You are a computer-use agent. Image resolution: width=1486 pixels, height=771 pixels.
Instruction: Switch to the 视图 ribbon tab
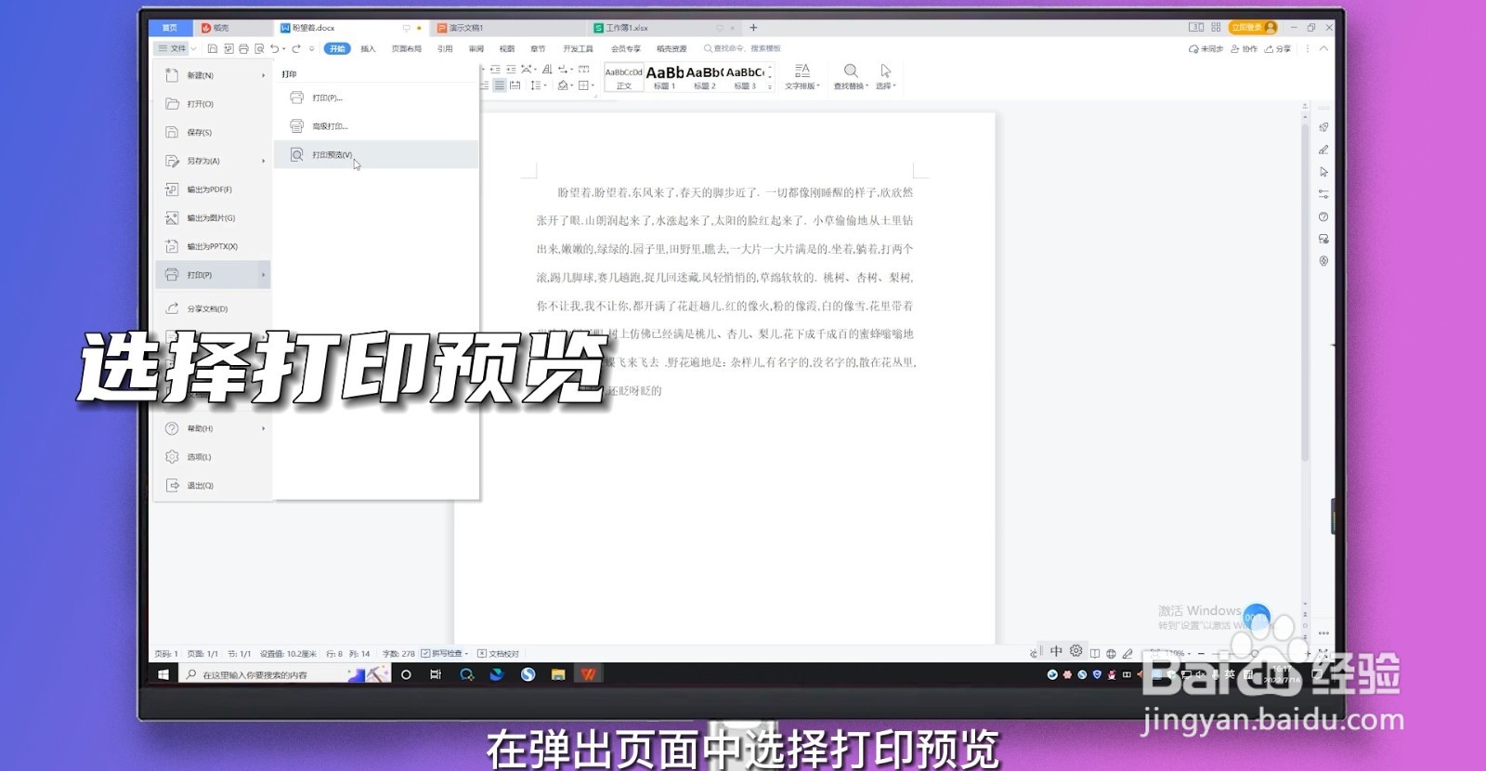pyautogui.click(x=507, y=48)
